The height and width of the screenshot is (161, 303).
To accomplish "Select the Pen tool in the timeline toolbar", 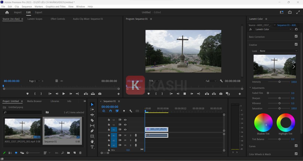I will [92, 131].
